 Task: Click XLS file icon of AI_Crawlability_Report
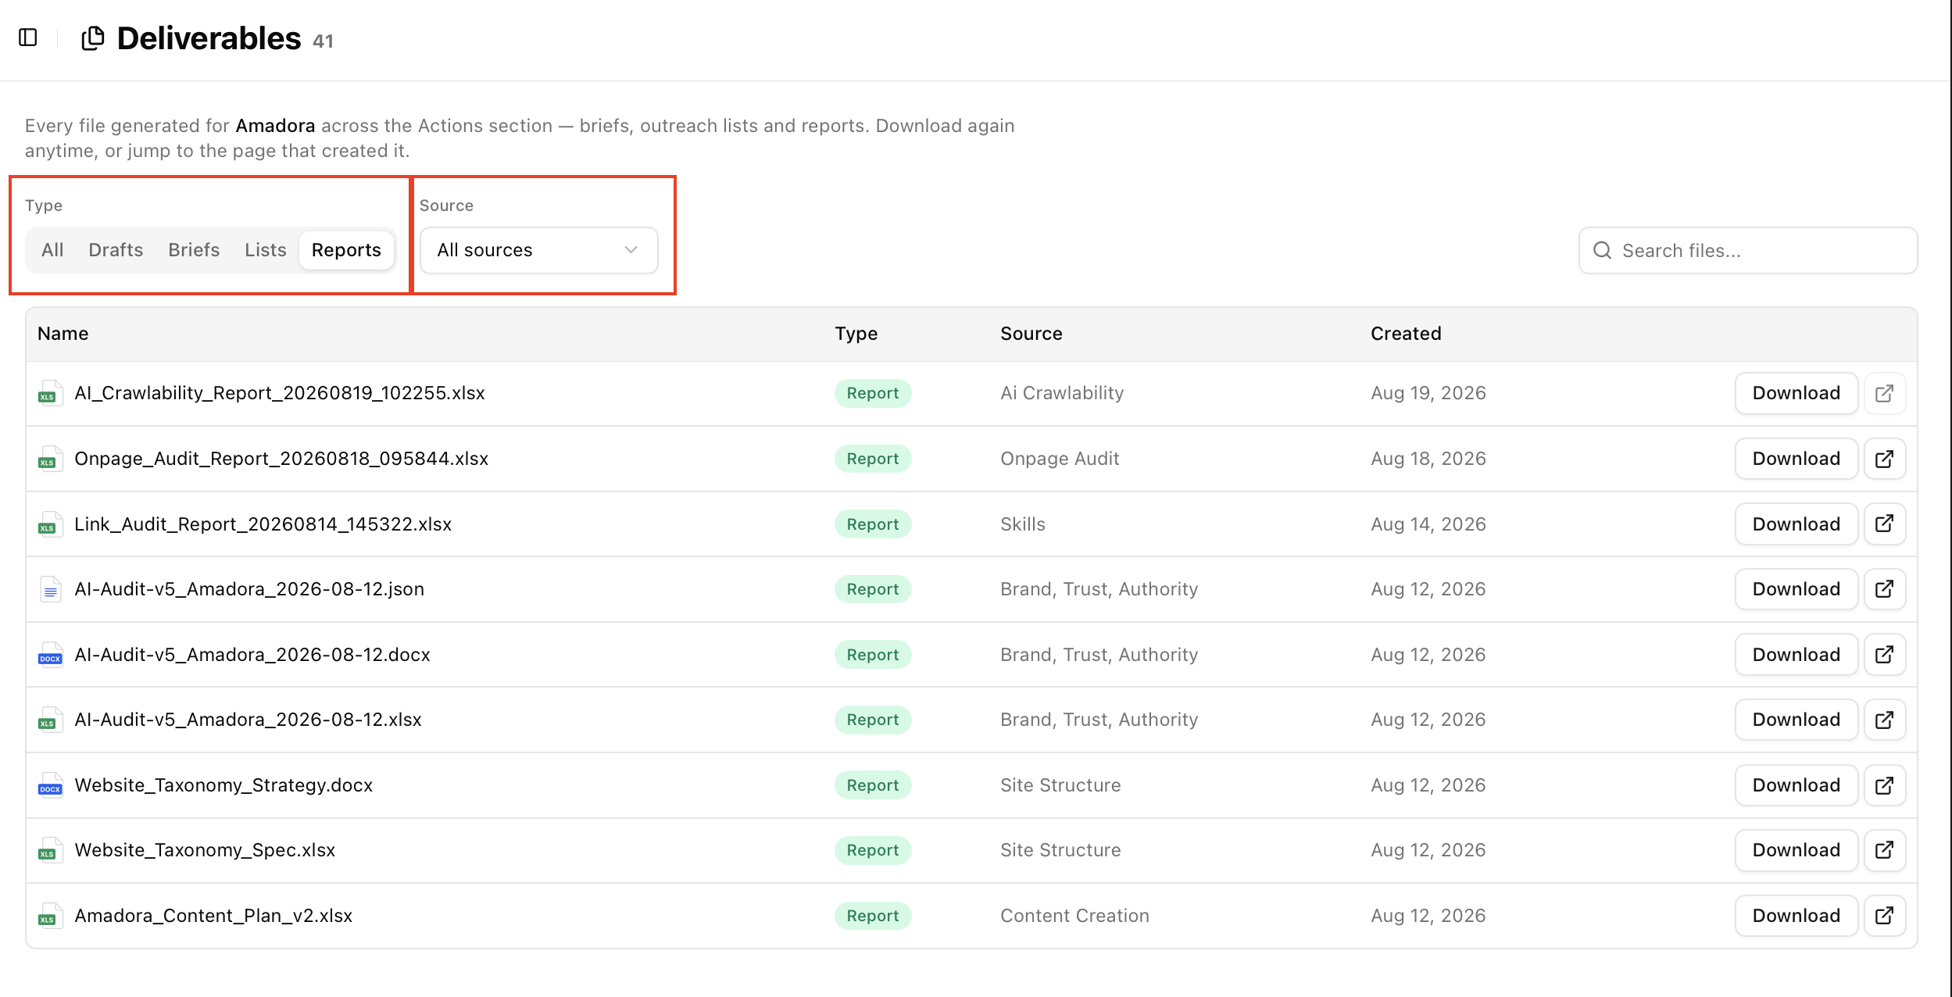point(50,393)
